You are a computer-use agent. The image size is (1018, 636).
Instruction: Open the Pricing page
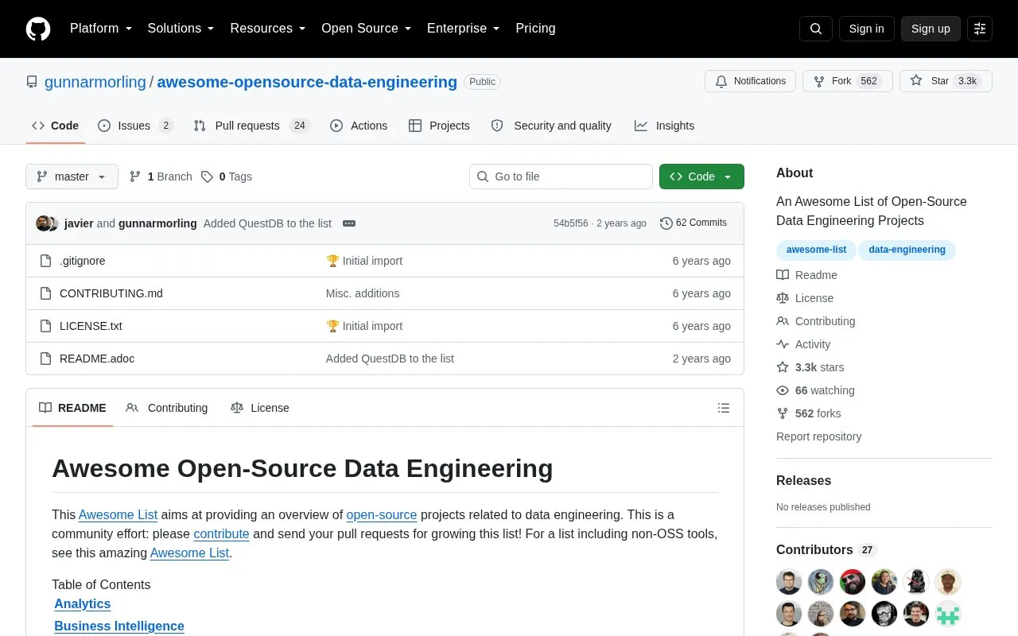point(536,29)
